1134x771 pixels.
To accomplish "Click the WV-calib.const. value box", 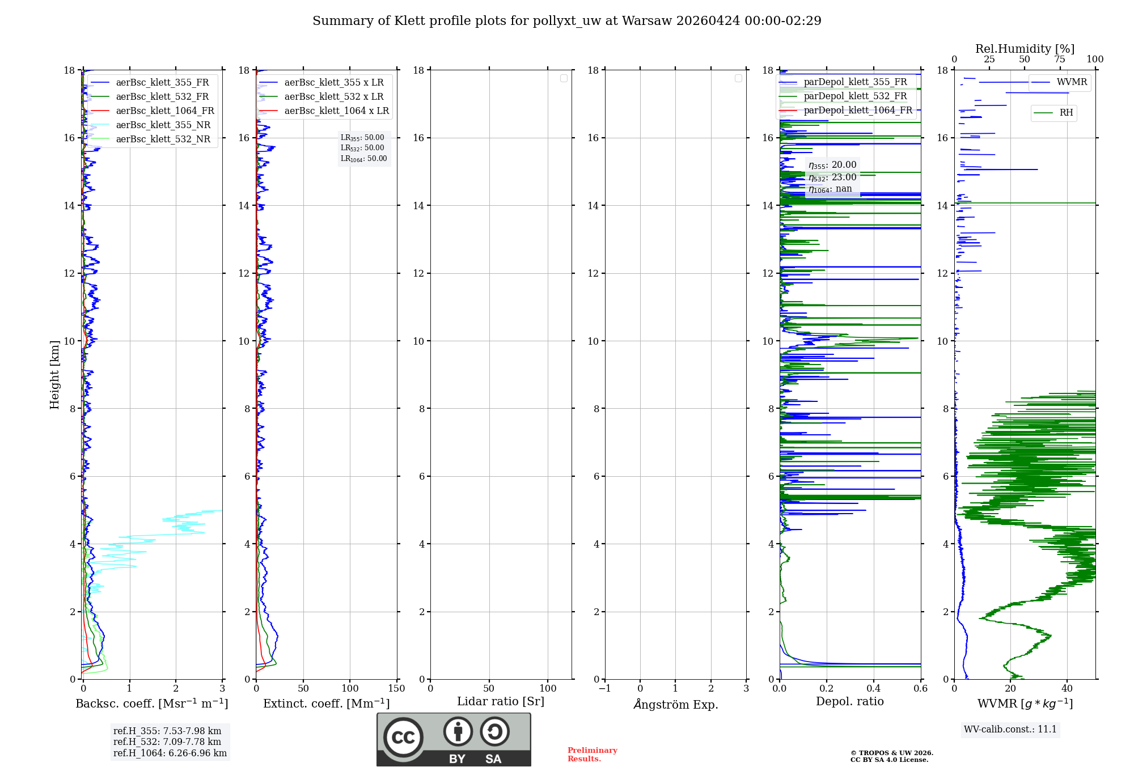I will pos(1010,729).
